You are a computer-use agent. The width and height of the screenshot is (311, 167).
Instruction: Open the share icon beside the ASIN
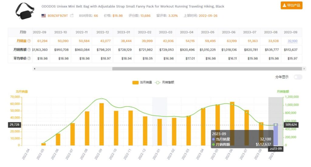tap(72, 16)
